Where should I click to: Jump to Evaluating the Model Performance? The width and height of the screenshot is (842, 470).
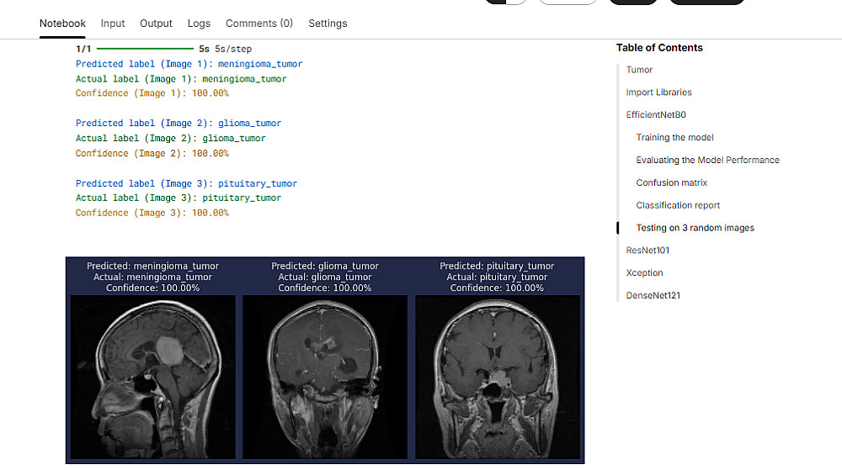pos(707,161)
